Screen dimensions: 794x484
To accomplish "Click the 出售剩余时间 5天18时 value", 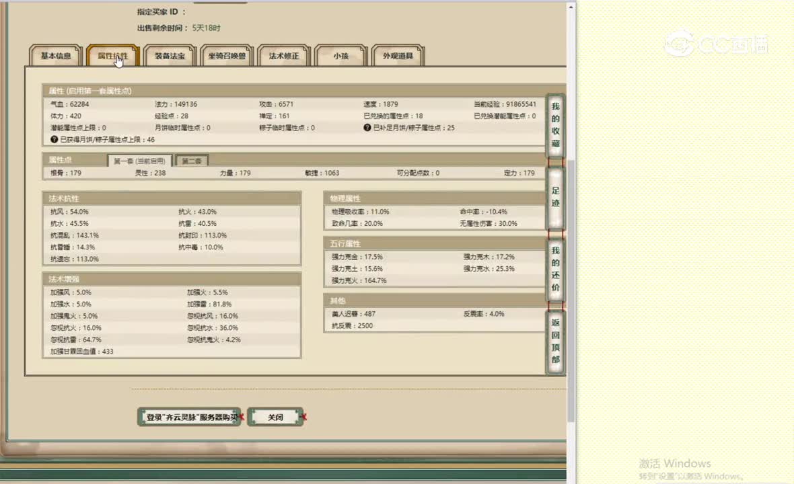I will (x=206, y=28).
